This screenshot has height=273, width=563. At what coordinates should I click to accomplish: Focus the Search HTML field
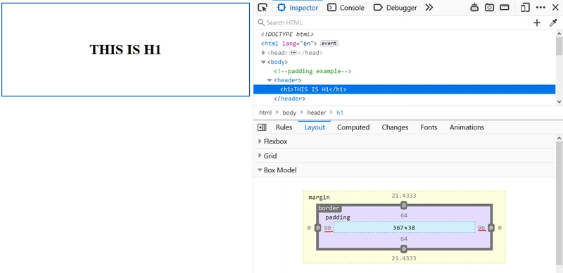coord(391,23)
